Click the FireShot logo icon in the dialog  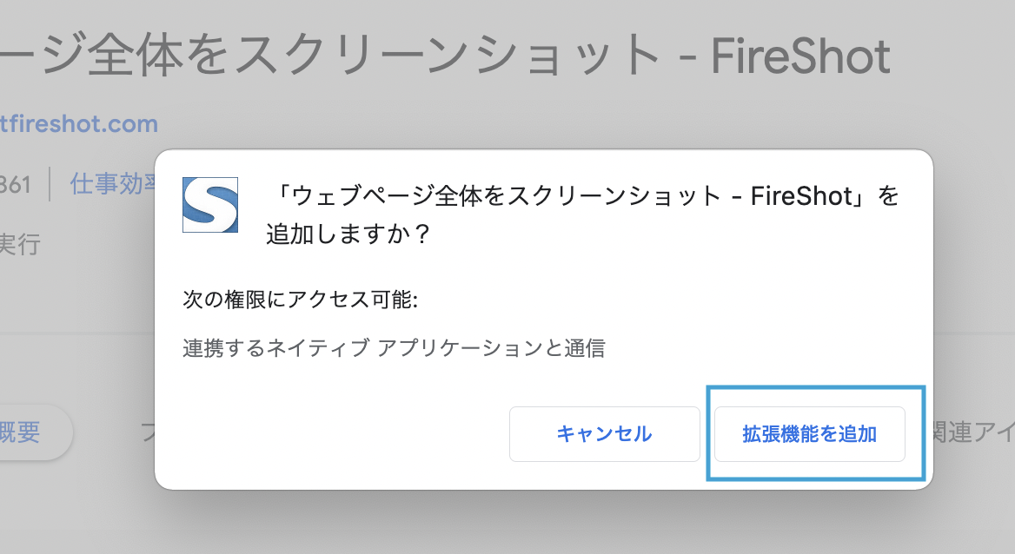pyautogui.click(x=210, y=205)
